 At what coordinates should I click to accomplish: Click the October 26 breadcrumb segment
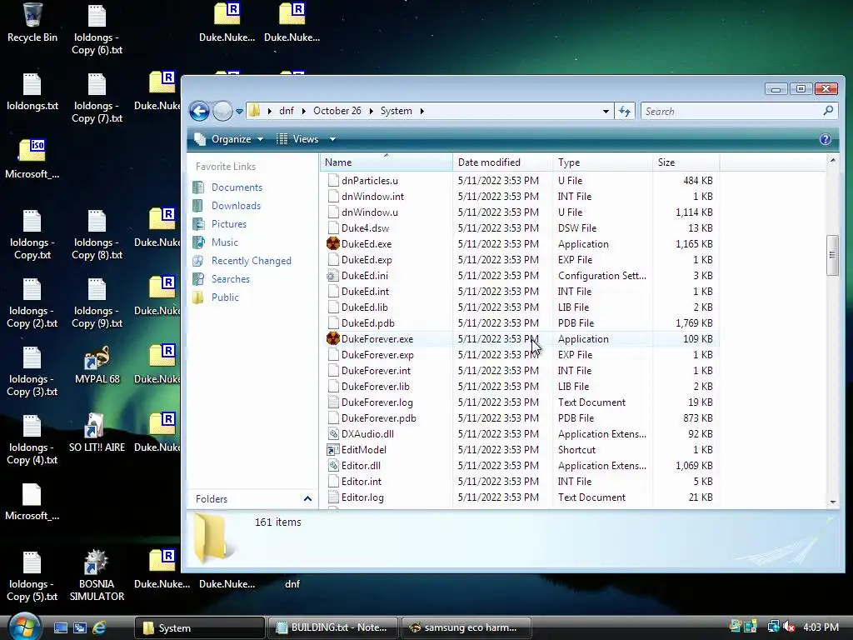click(337, 111)
